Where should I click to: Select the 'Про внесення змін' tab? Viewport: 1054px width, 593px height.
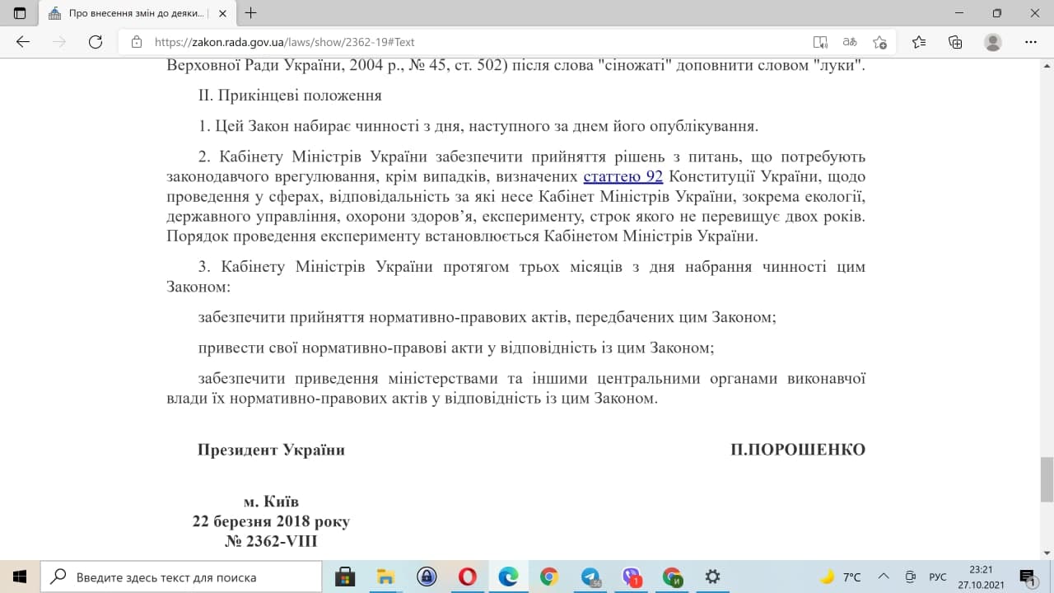(x=128, y=13)
